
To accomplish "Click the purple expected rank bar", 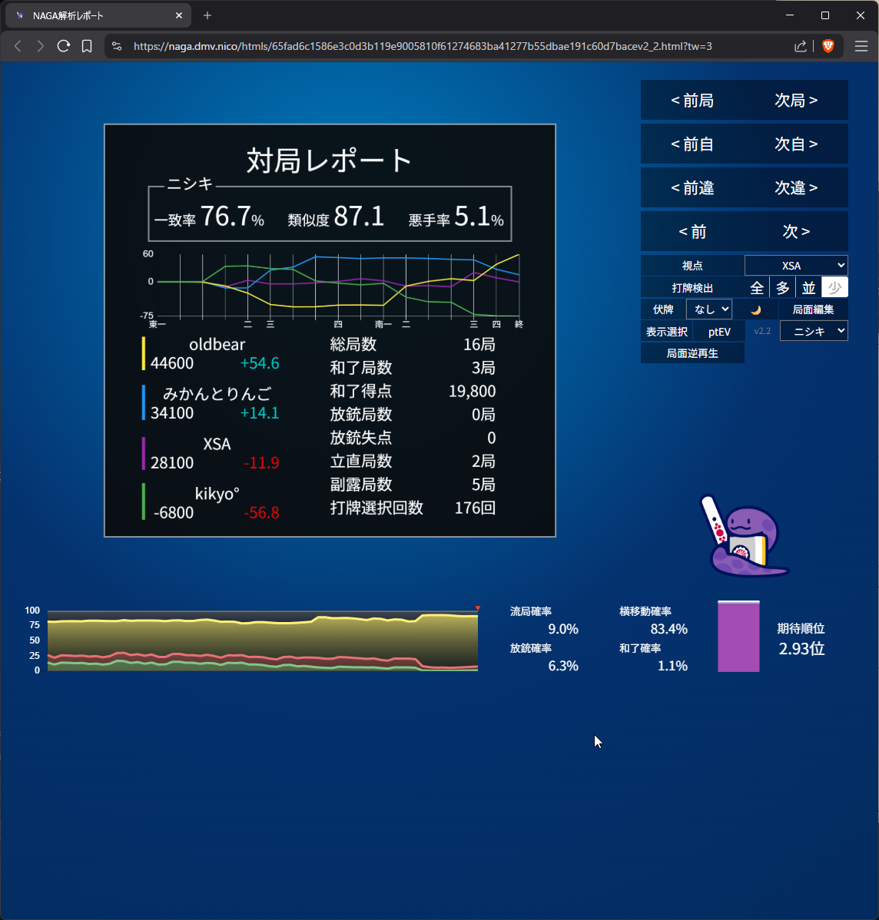I will [x=738, y=637].
